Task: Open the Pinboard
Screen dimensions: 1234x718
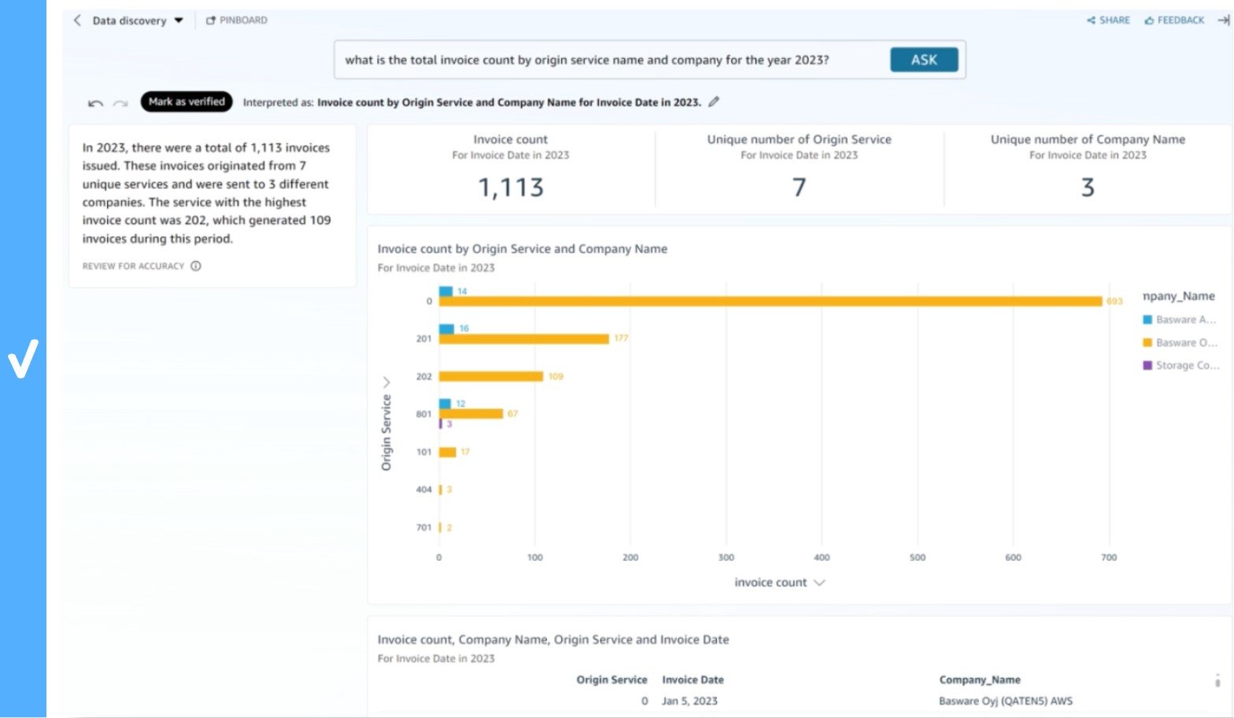Action: [237, 20]
